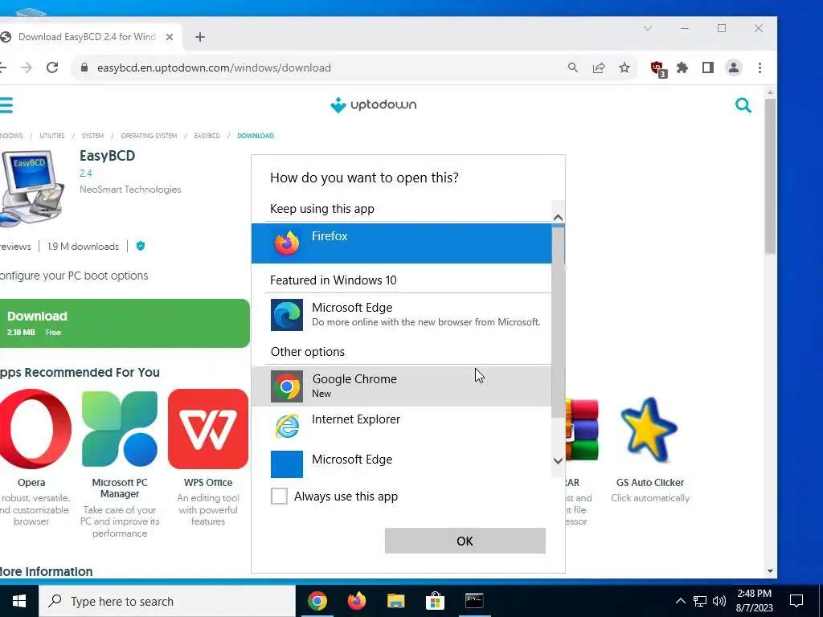Open the Extensions puzzle icon
Image resolution: width=823 pixels, height=617 pixels.
tap(682, 67)
